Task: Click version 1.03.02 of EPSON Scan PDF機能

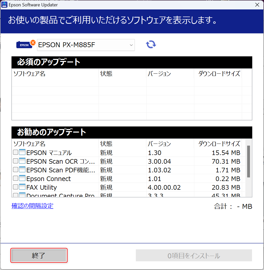Action: click(159, 170)
